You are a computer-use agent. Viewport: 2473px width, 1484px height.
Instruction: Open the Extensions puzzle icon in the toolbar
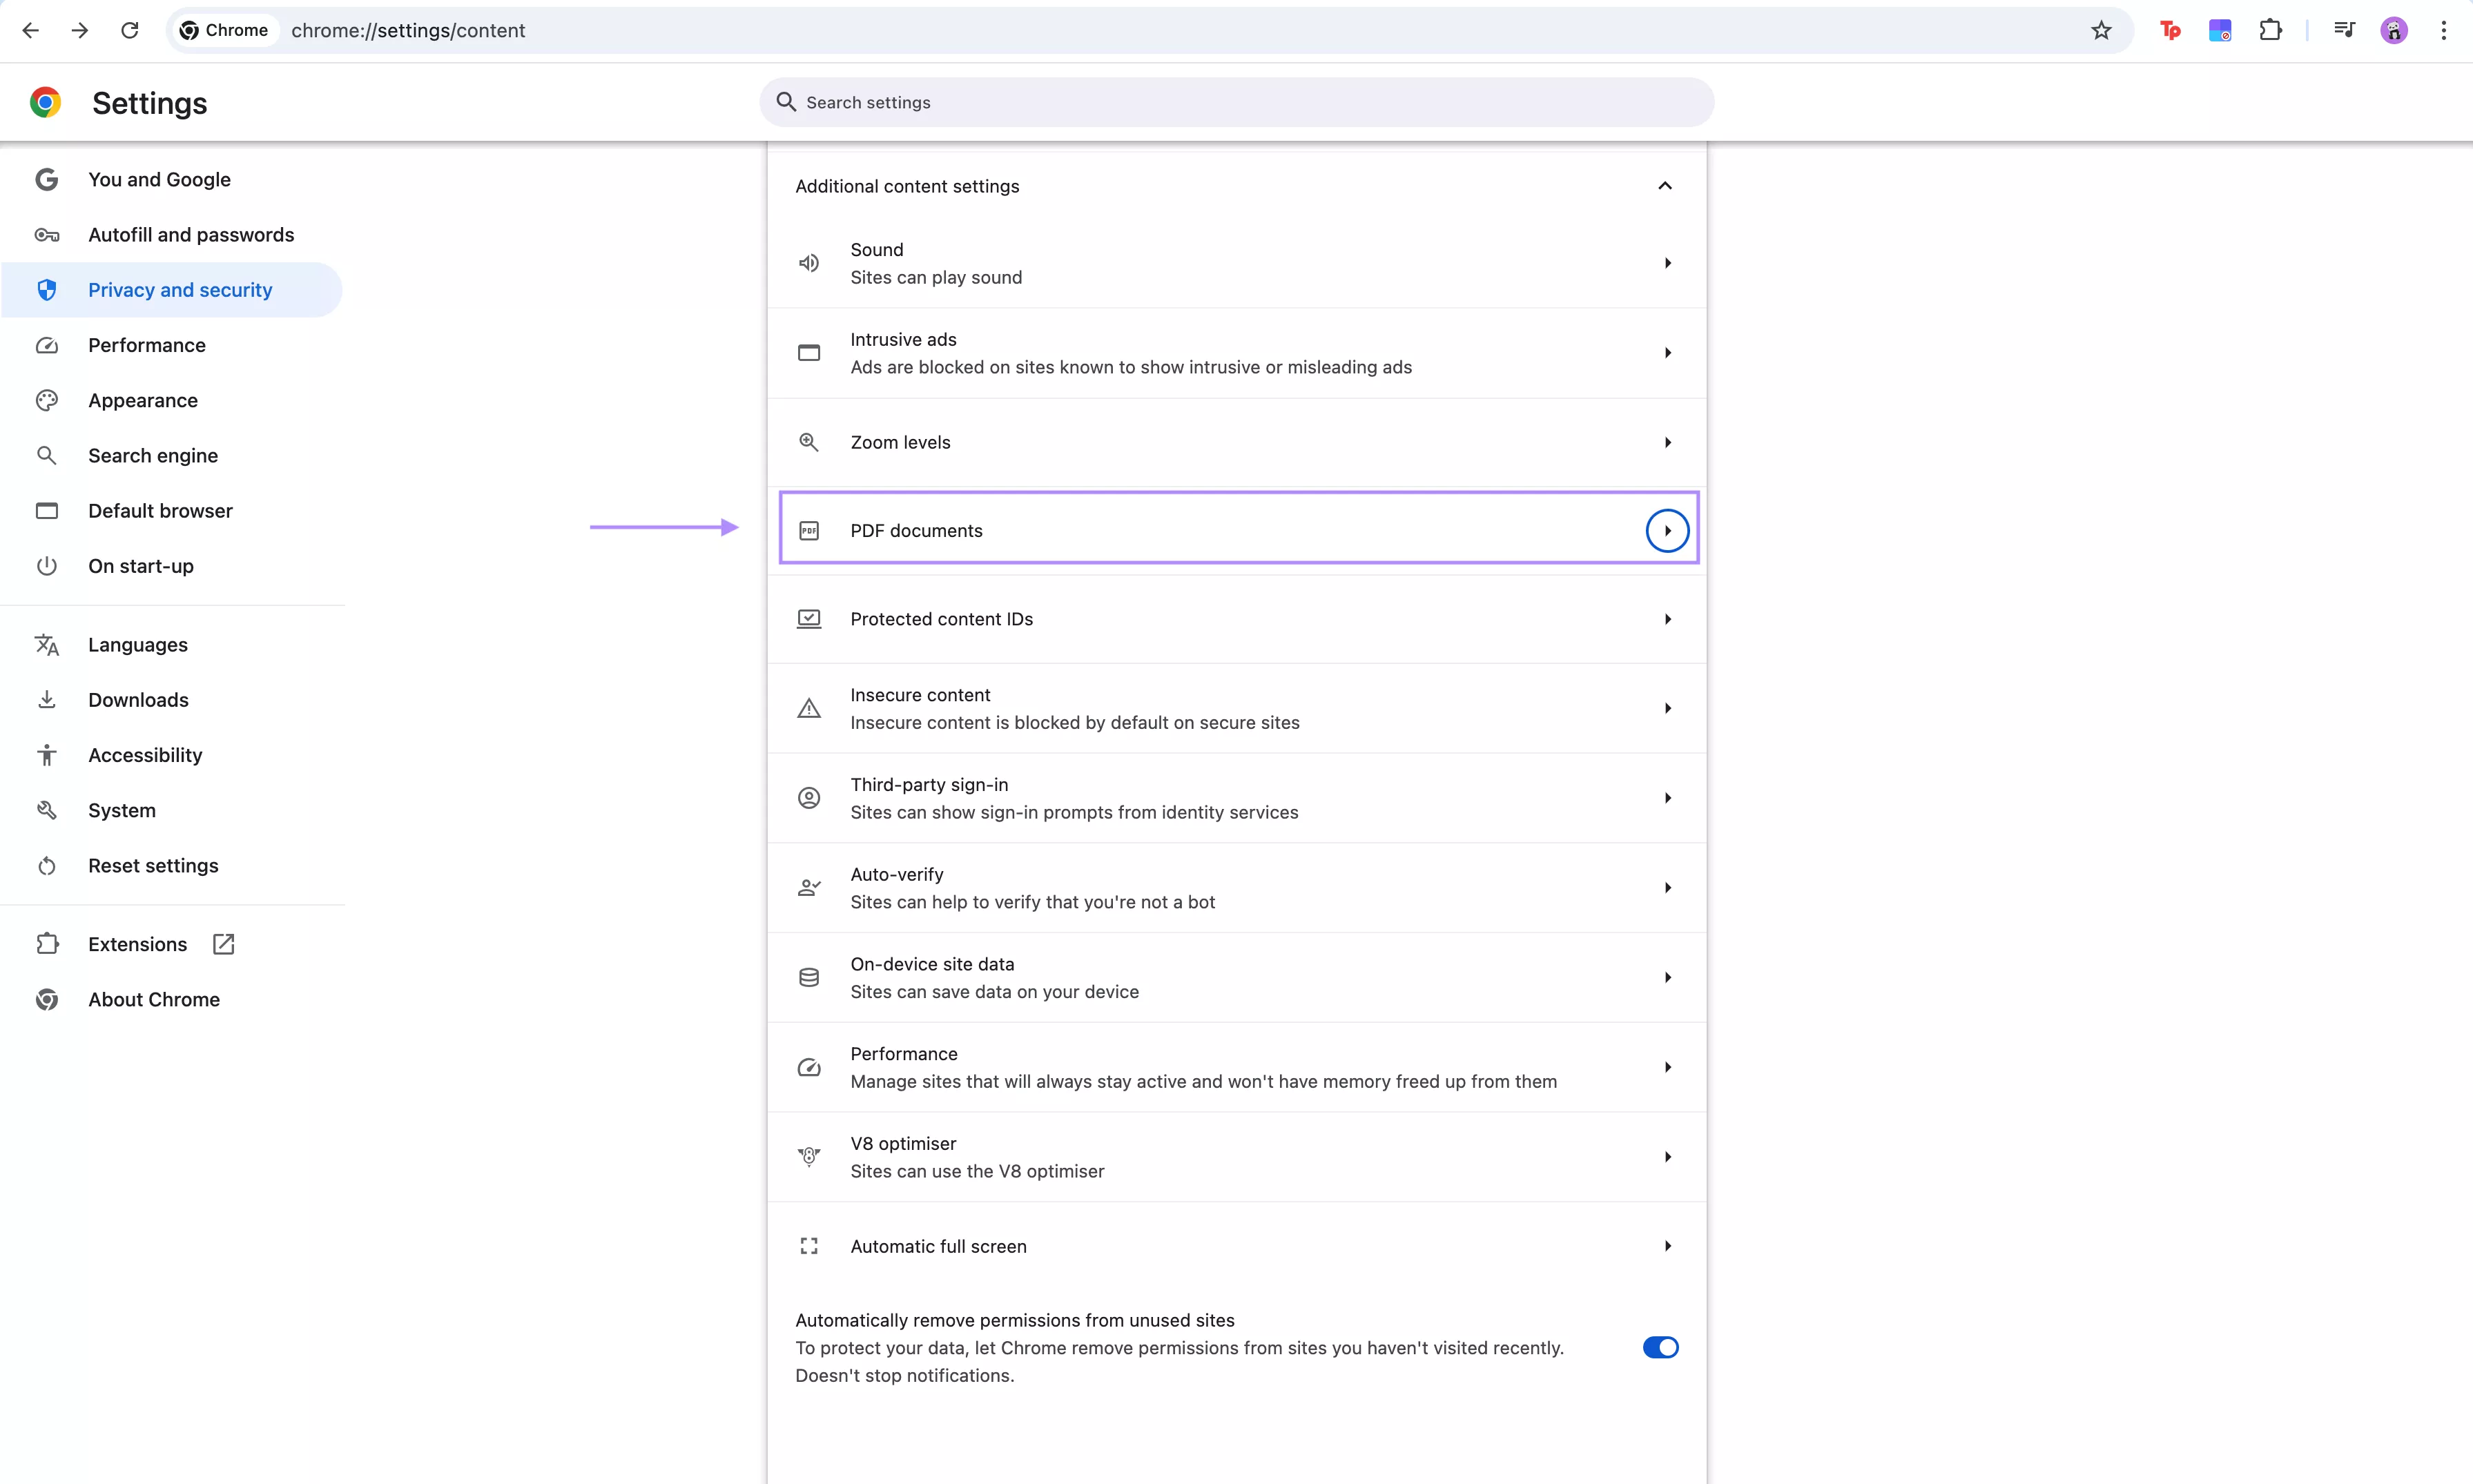pos(2270,30)
